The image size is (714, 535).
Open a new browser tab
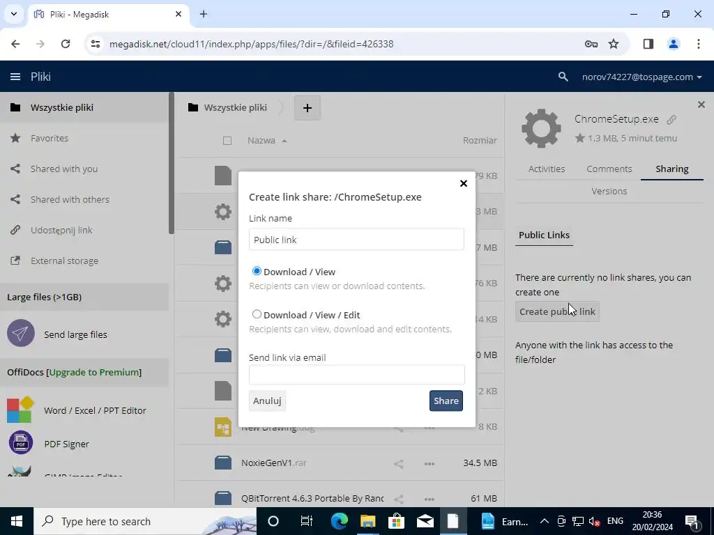[x=204, y=14]
